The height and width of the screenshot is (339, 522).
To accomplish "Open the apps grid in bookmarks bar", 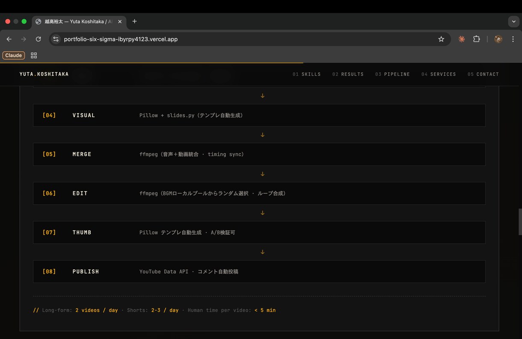I will tap(34, 55).
